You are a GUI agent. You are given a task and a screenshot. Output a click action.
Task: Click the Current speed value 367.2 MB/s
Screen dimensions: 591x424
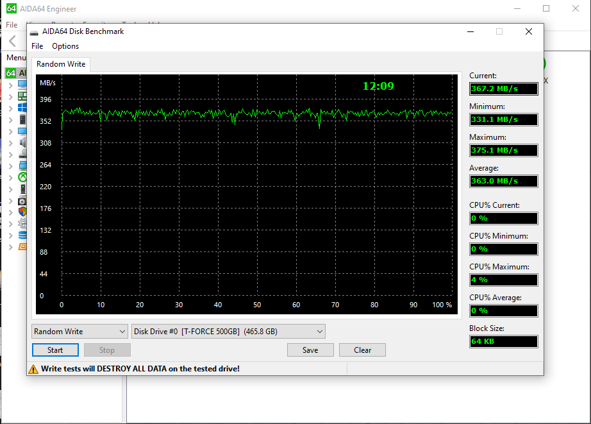504,89
